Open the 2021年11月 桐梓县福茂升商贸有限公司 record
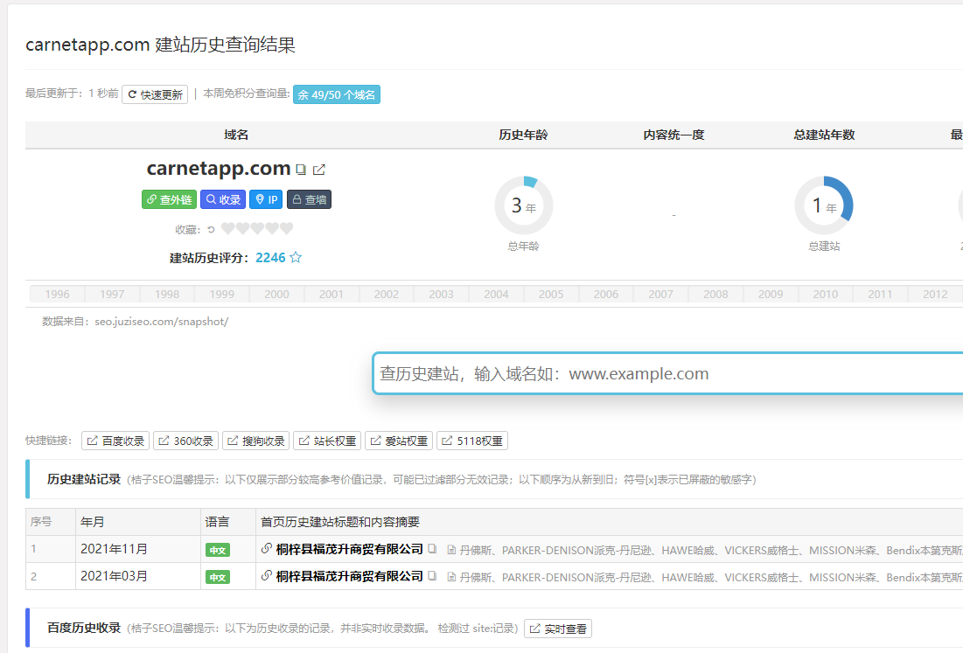The width and height of the screenshot is (963, 653). click(x=349, y=549)
